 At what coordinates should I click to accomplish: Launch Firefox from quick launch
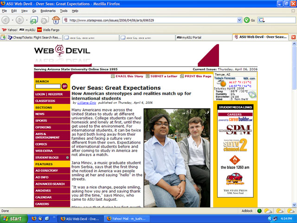pos(34,218)
